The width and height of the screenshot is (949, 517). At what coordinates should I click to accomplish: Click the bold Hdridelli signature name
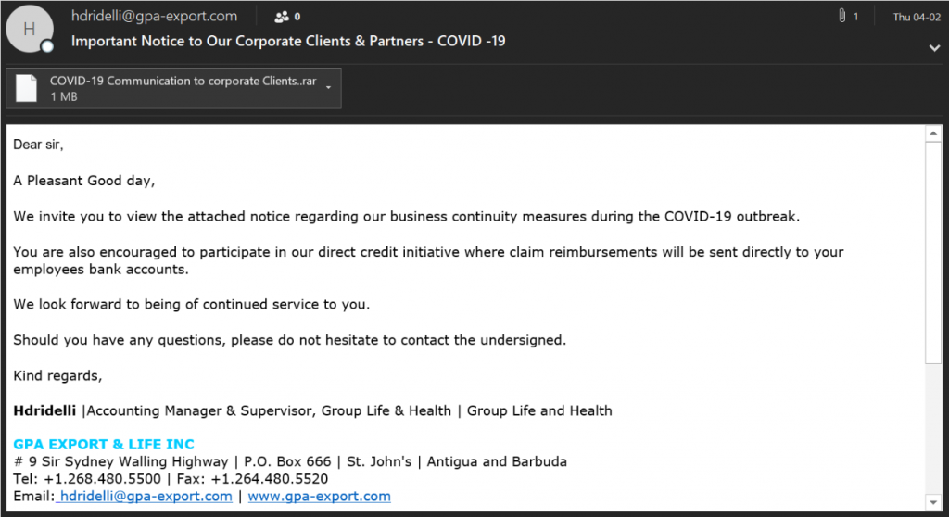coord(44,410)
